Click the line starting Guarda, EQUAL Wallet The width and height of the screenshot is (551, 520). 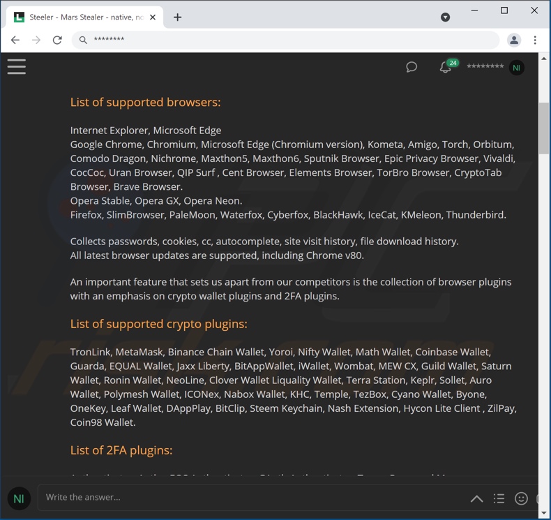[291, 366]
